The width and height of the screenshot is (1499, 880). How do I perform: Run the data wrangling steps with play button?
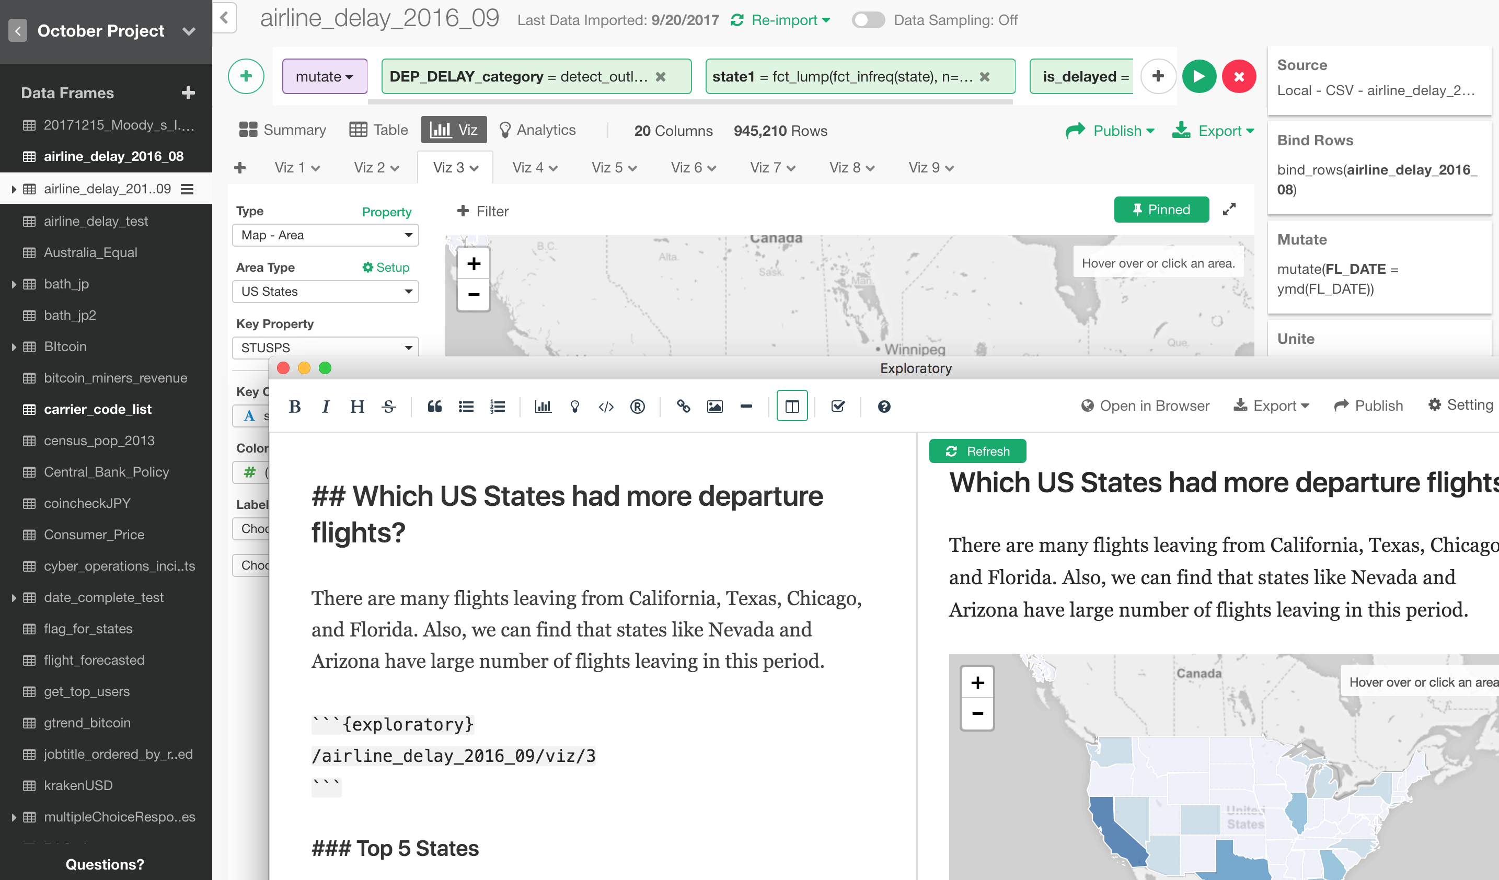tap(1198, 76)
